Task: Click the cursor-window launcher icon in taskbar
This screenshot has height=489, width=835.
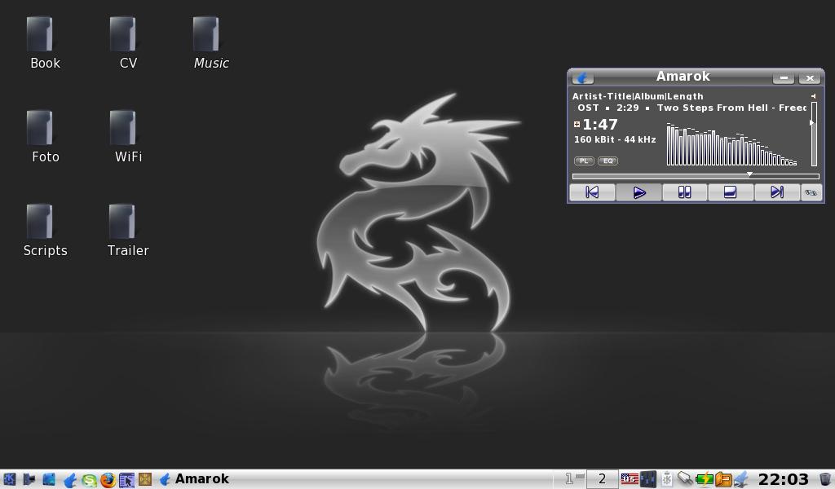Action: (x=126, y=480)
